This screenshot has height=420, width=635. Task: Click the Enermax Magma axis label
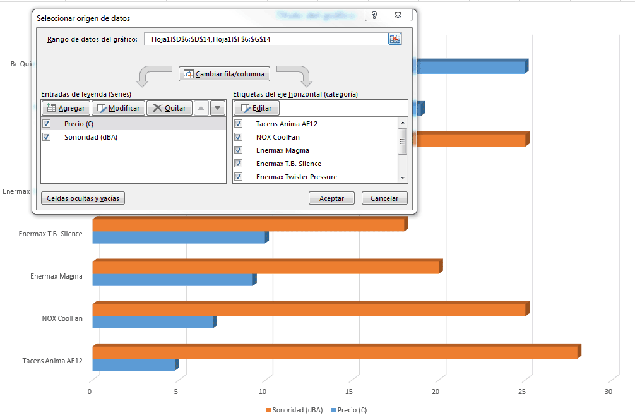tap(56, 276)
